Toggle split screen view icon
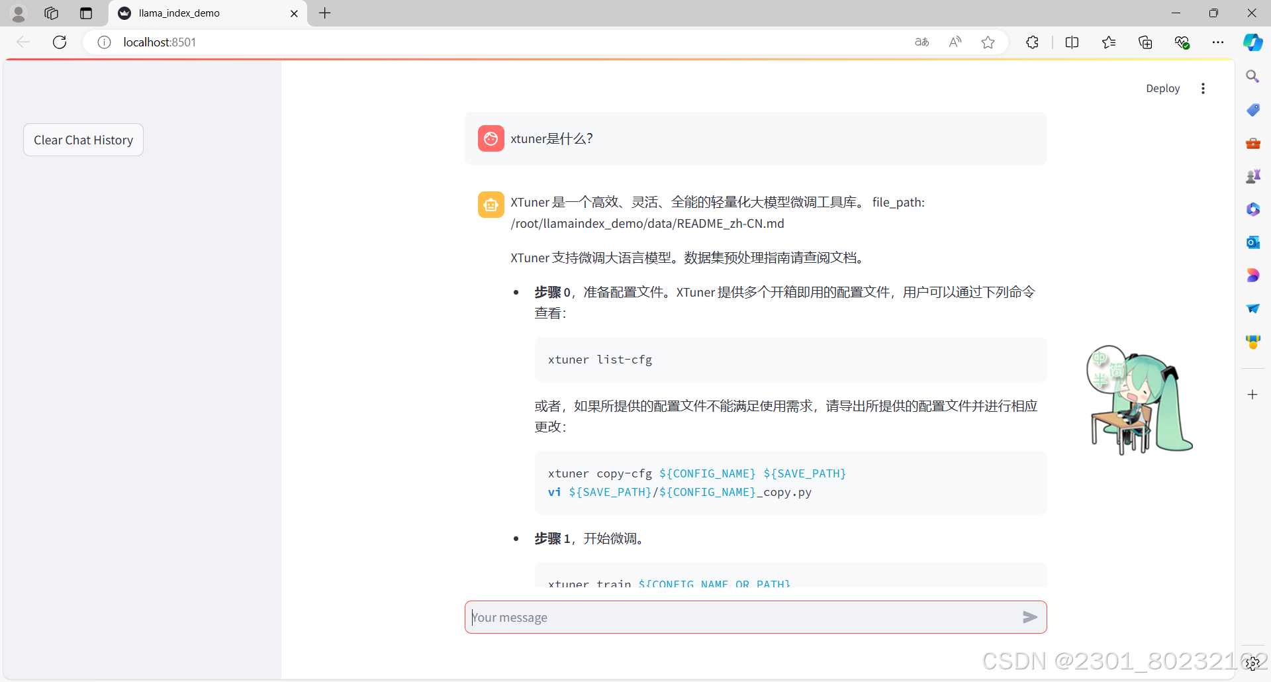1271x682 pixels. pos(1072,42)
